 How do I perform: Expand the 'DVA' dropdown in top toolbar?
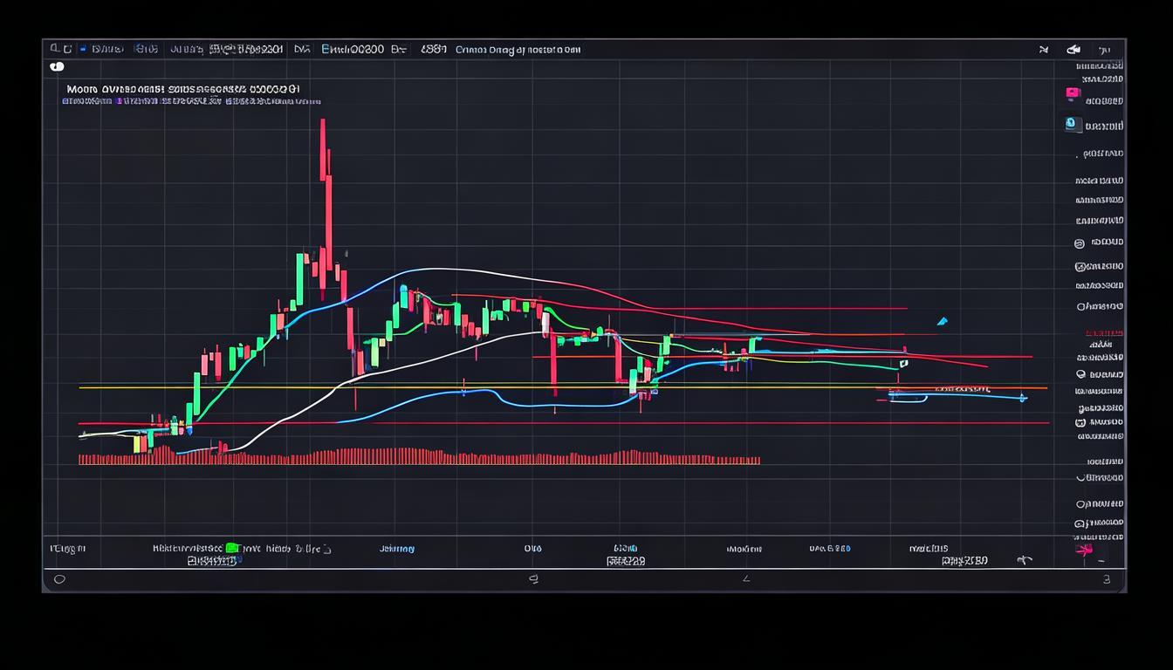click(302, 50)
